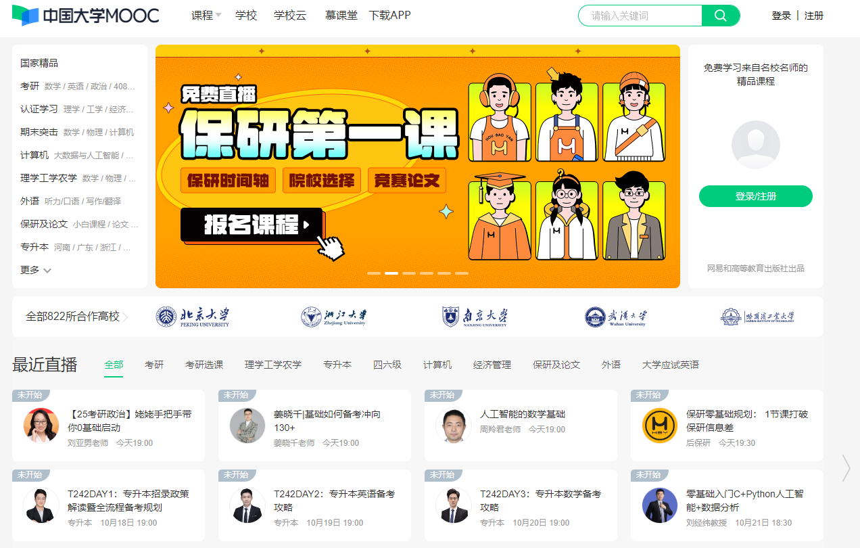Open 课程 dropdown in top navigation

(x=206, y=16)
